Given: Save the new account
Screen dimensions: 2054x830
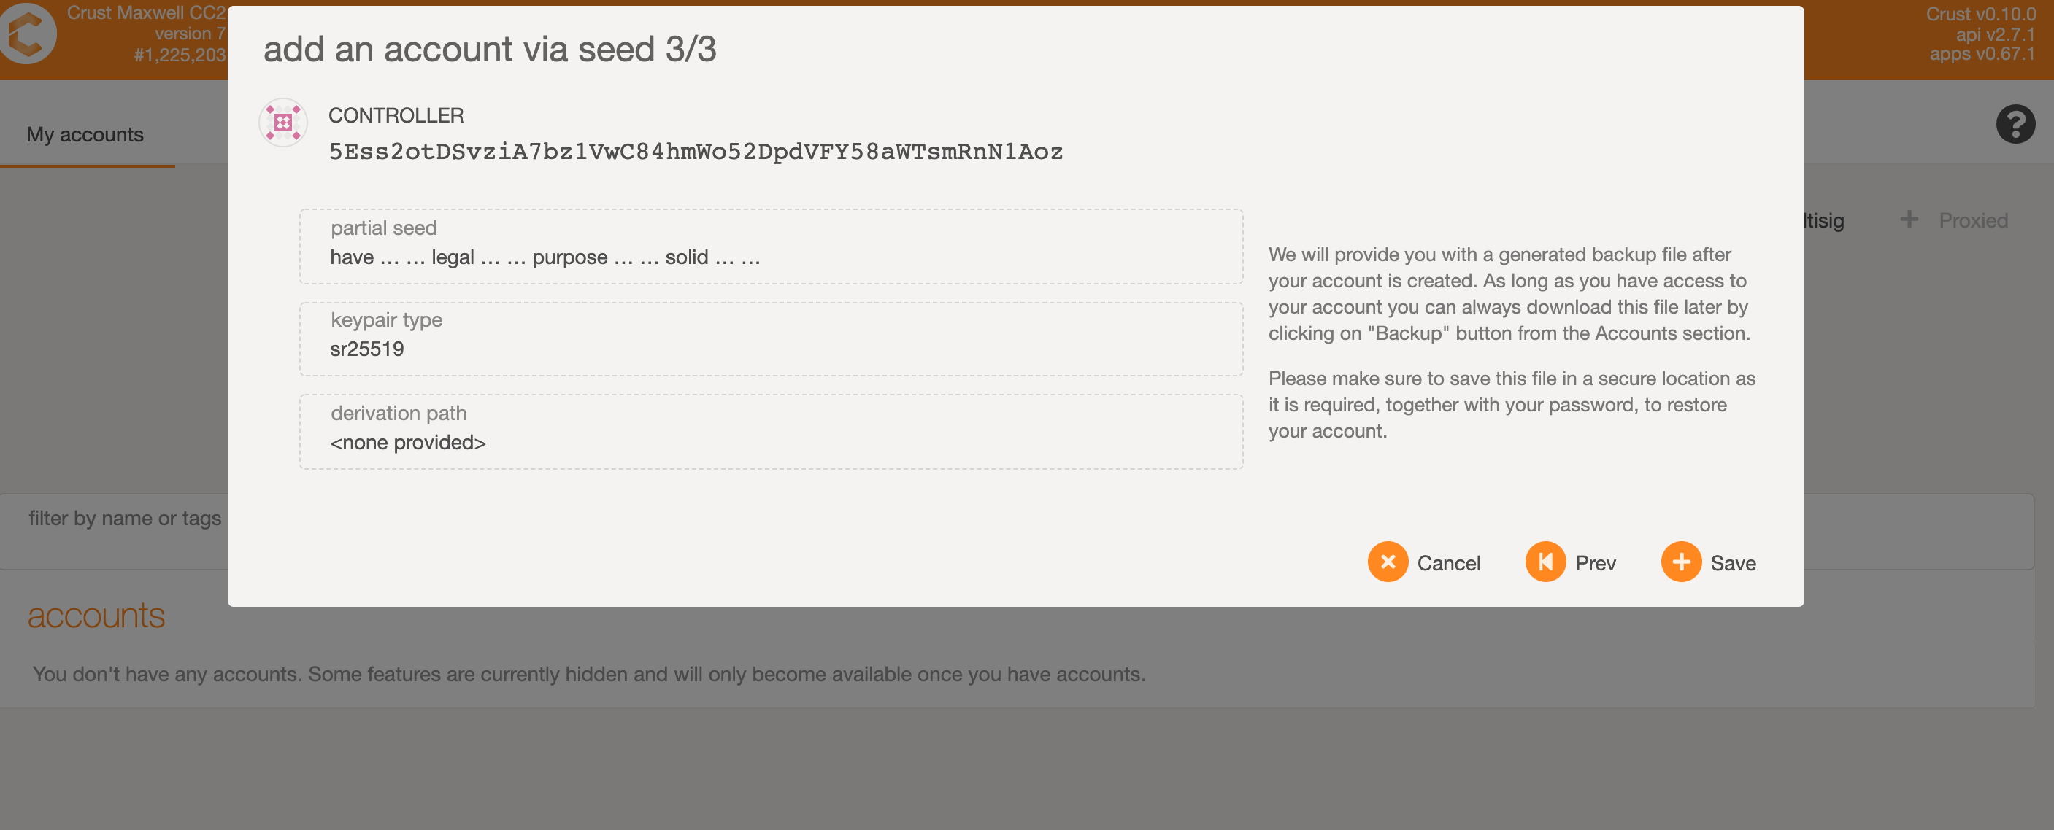Looking at the screenshot, I should 1708,562.
